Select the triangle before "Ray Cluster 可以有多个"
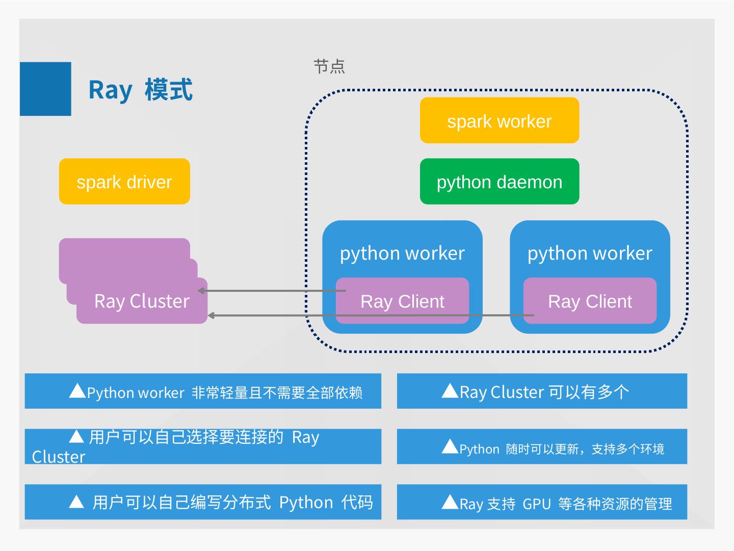The image size is (734, 551). click(450, 391)
